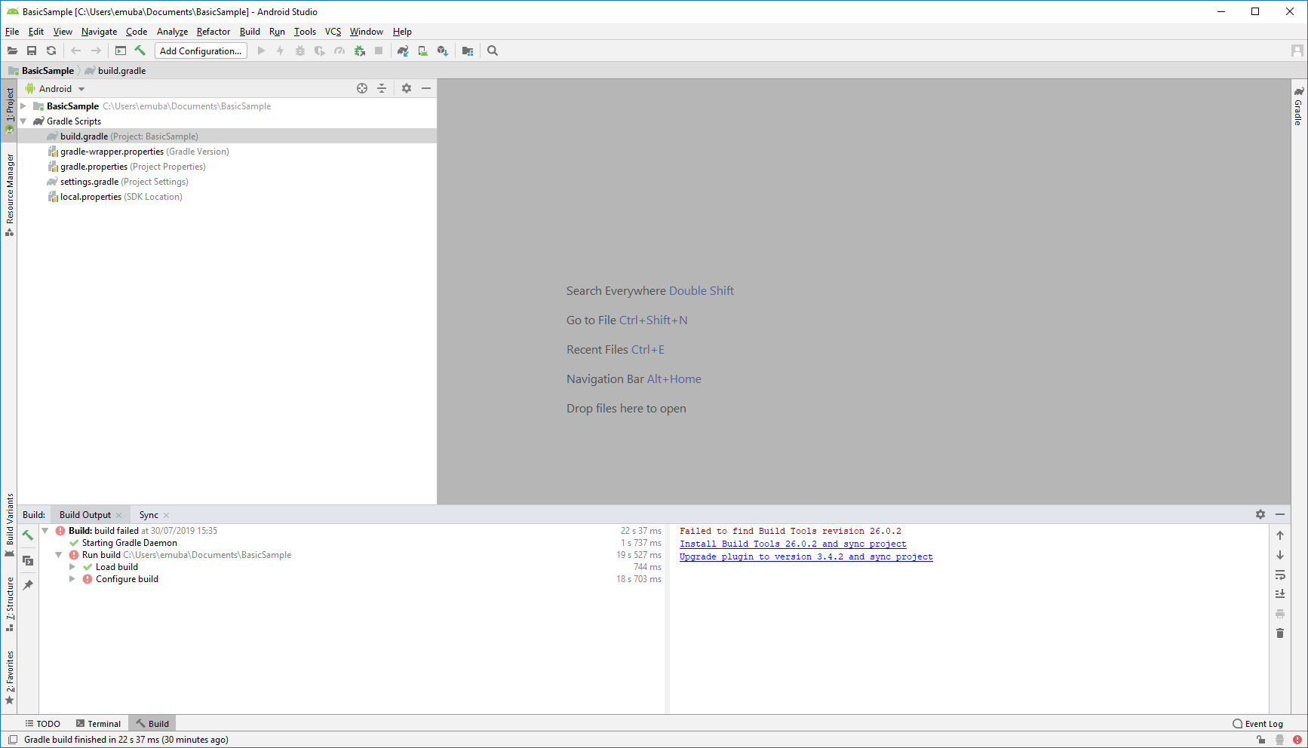This screenshot has height=748, width=1308.
Task: Toggle the Gradle panel on right edge
Action: click(x=1299, y=106)
